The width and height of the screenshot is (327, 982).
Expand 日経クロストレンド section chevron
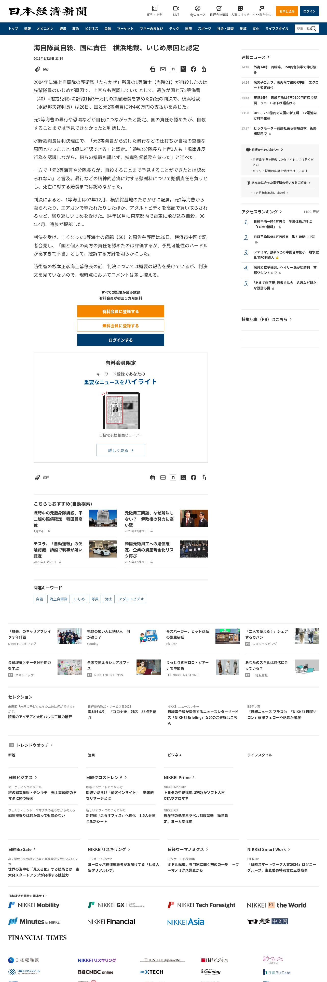click(126, 777)
